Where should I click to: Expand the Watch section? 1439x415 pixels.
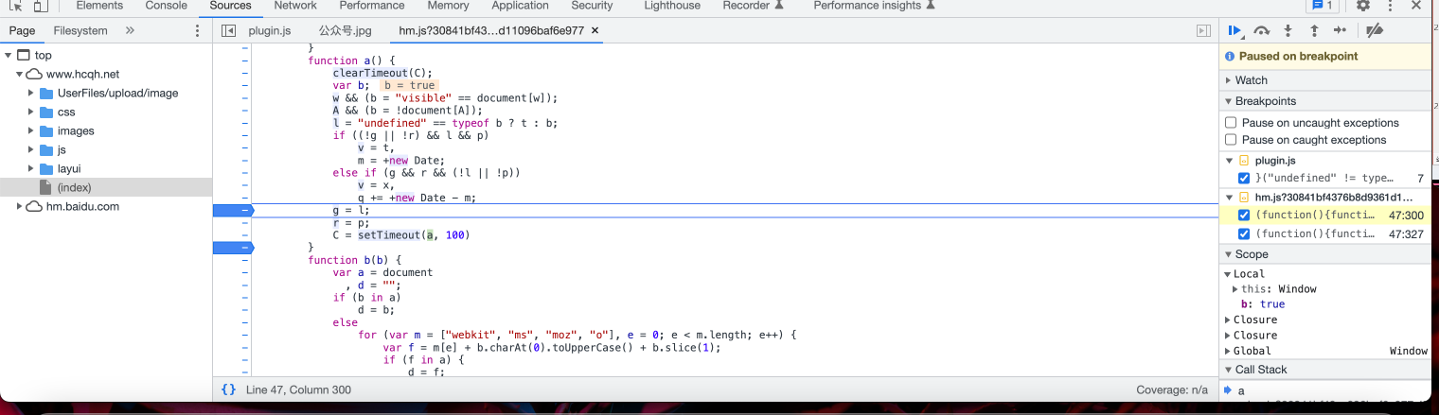1325,80
